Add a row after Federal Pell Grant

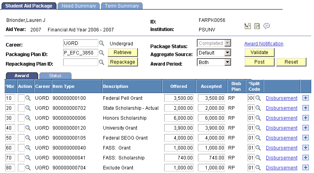tap(305, 98)
